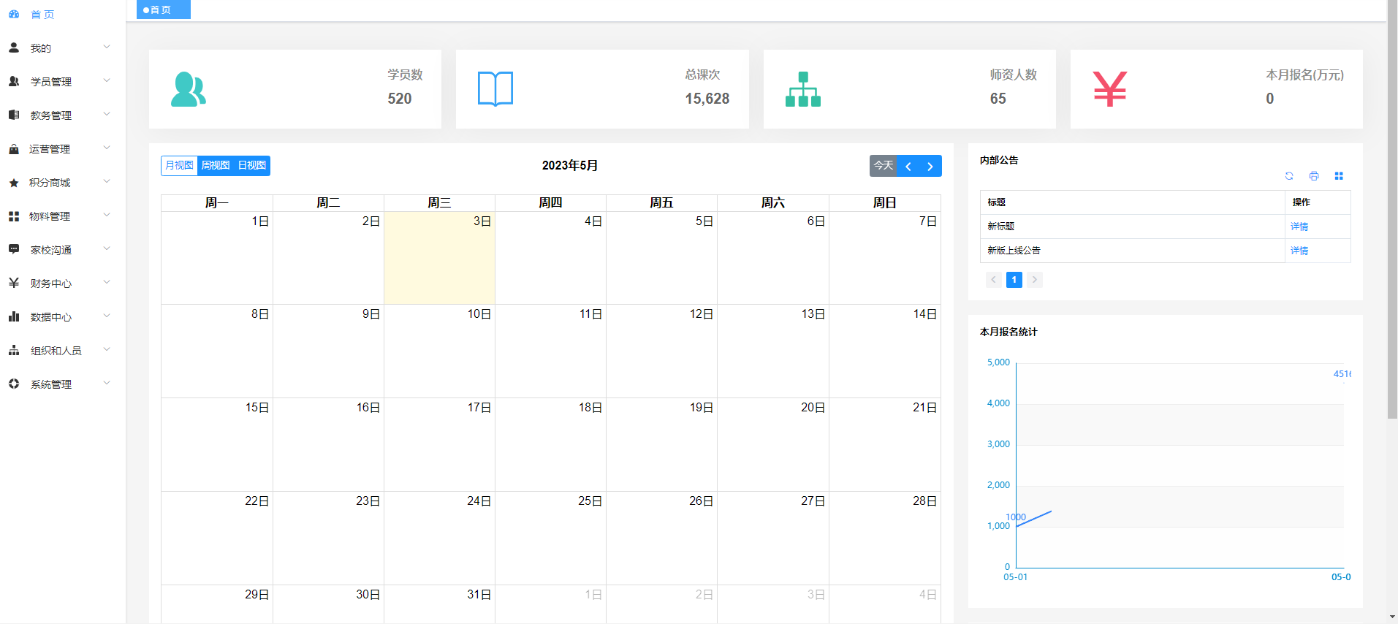Click the red yen icon on 本月报名 card

coord(1110,89)
